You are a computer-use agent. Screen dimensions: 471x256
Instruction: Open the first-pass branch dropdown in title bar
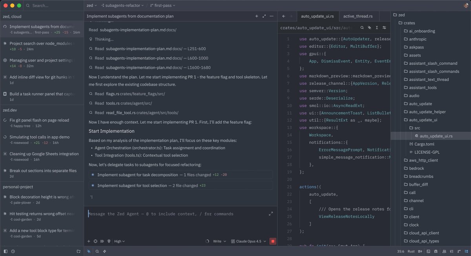click(x=163, y=5)
